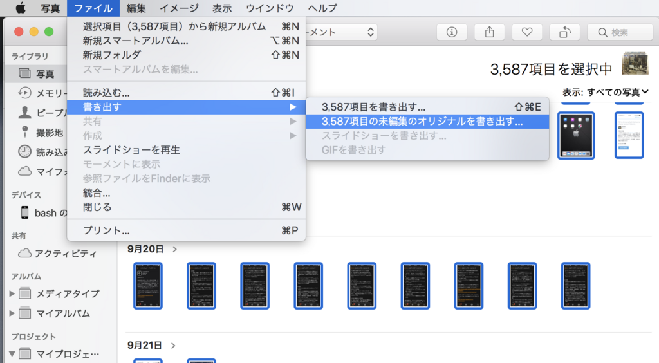This screenshot has height=363, width=659.
Task: Choose 3,587項目を書き出す… submenu item
Action: click(427, 107)
